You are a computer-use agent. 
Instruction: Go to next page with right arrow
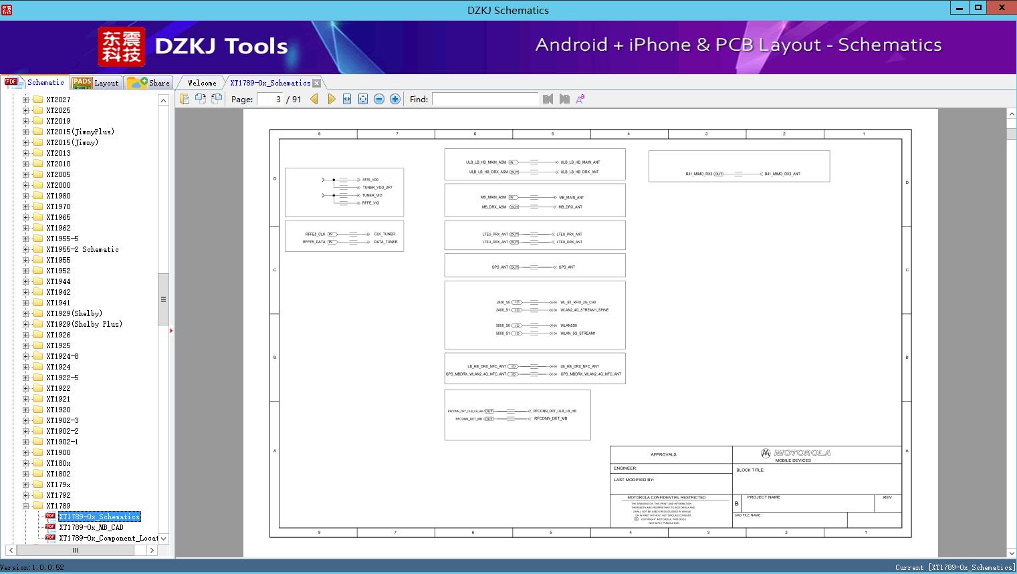coord(331,99)
